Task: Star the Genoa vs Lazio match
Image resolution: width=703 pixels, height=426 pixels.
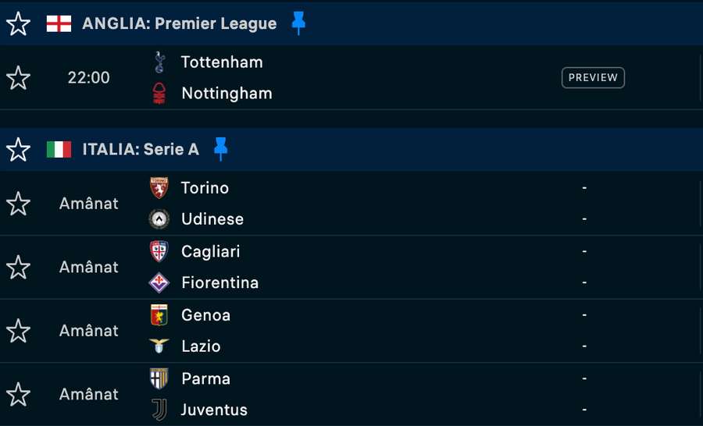Action: coord(18,331)
